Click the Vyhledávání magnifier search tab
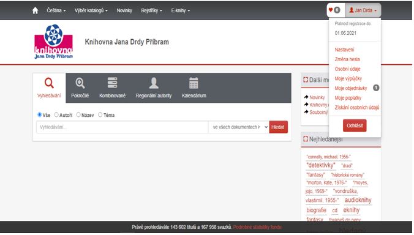Screen dimensions: 414x235 pyautogui.click(x=49, y=88)
